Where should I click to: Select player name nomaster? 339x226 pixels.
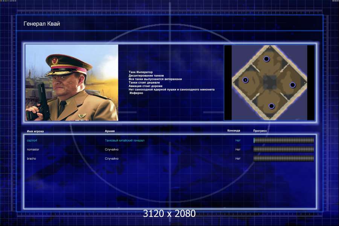click(33, 150)
